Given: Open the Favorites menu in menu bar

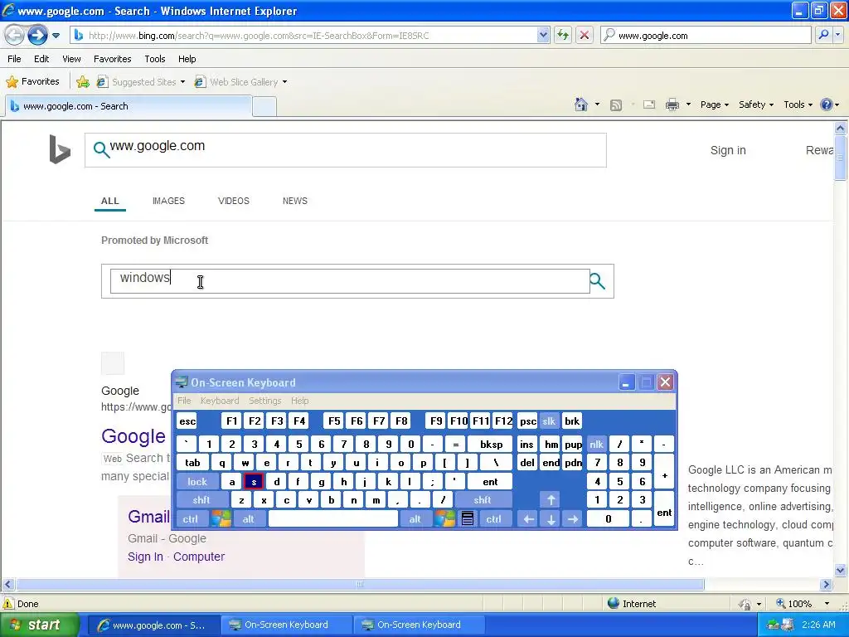Looking at the screenshot, I should click(113, 59).
